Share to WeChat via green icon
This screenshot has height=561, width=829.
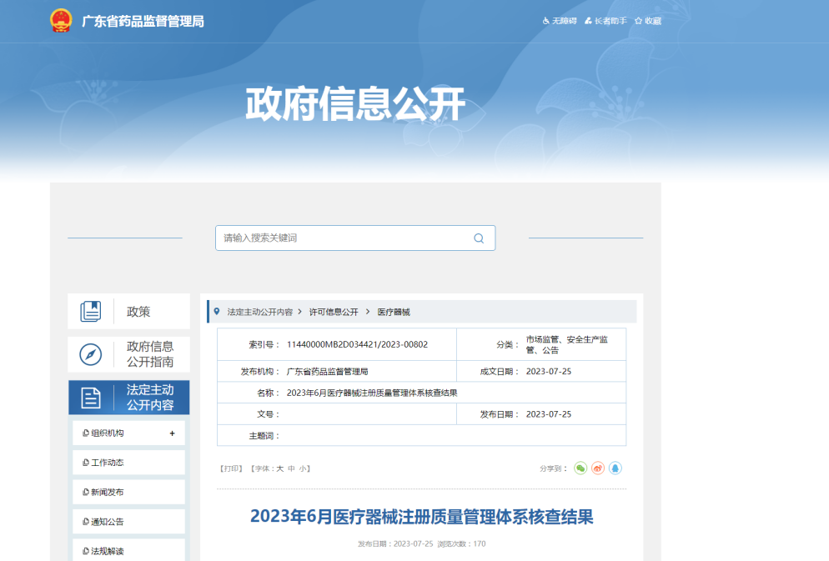(x=580, y=468)
